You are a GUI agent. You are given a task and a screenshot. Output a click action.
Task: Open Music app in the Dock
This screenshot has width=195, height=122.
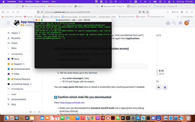point(83,118)
